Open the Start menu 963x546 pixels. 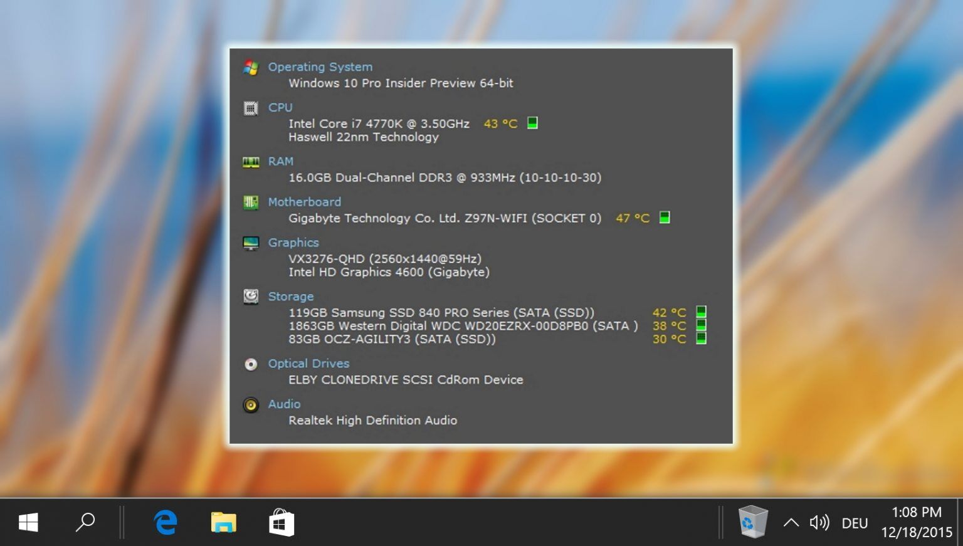(x=27, y=522)
